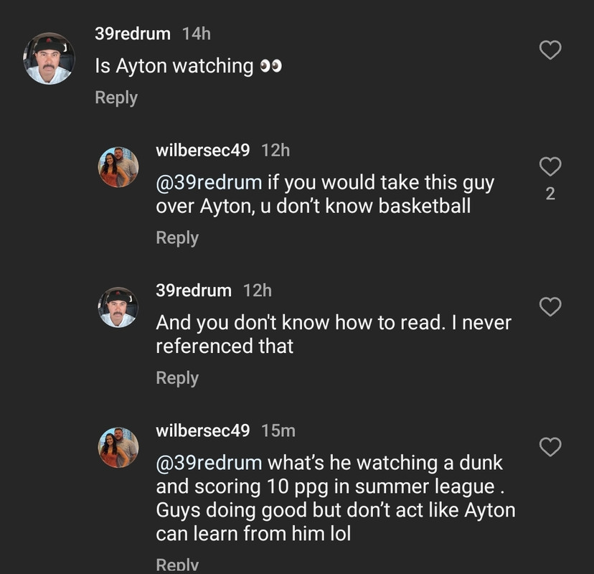This screenshot has height=574, width=594.
Task: Tap @39redrum mention in 'take this guy' reply
Action: pyautogui.click(x=209, y=182)
